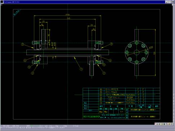Pick the φ50 diameter dimension on flange view
The height and width of the screenshot is (131, 175).
(x=151, y=48)
